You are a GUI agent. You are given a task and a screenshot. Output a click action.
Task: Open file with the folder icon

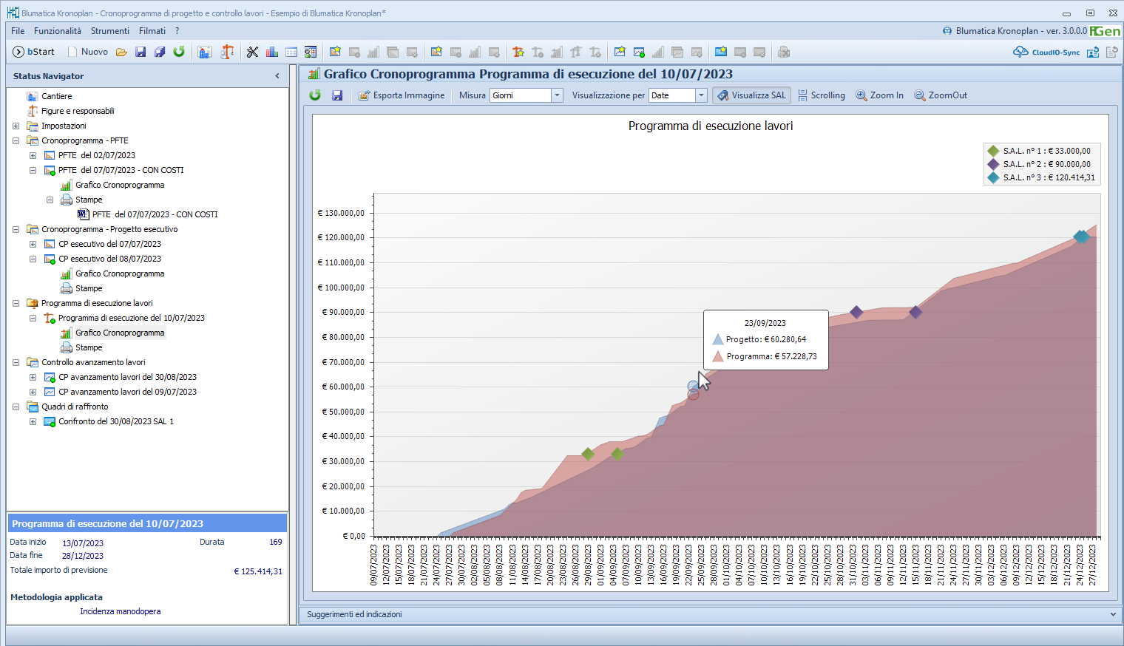[x=121, y=52]
